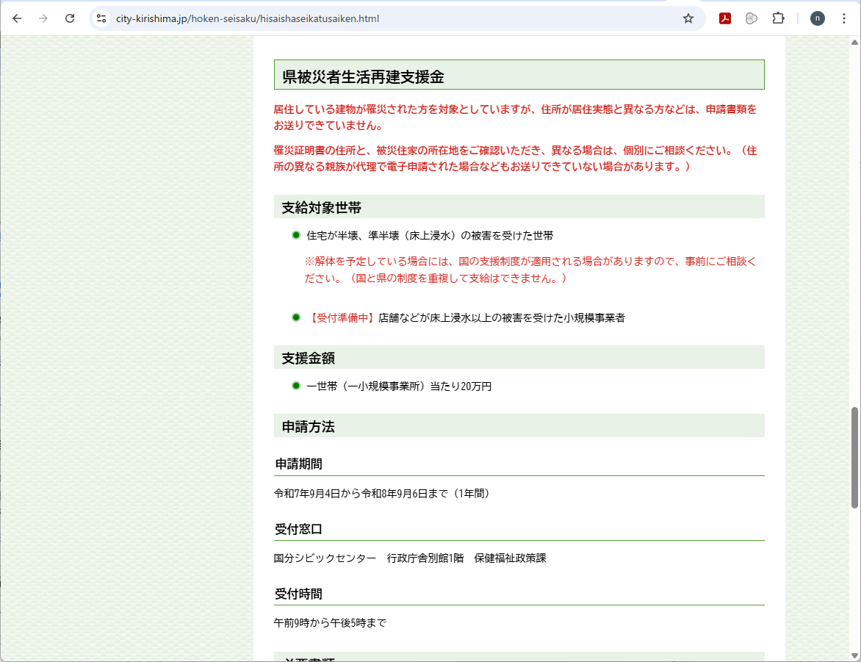Viewport: 861px width, 662px height.
Task: Click the 一世帯当たり20万円 bullet text
Action: [399, 386]
